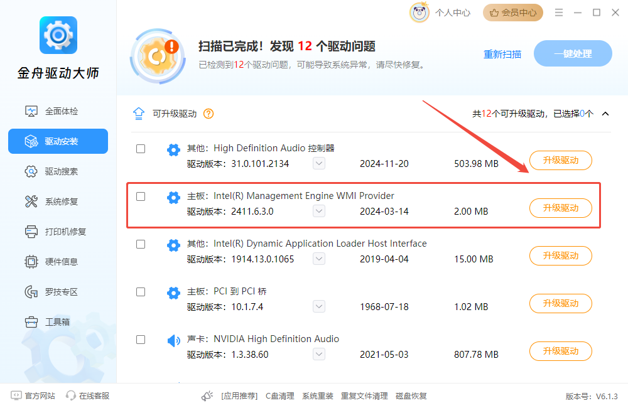Click the date 1968-07-18 in the PCI row
Viewport: 628px width, 408px height.
(384, 307)
